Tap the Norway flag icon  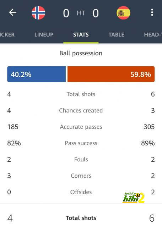coord(38,13)
